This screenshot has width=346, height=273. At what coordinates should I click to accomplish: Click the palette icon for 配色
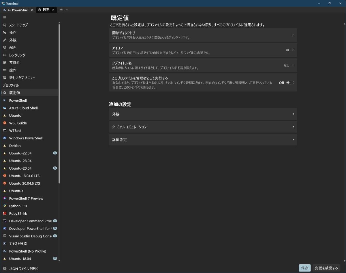5,48
